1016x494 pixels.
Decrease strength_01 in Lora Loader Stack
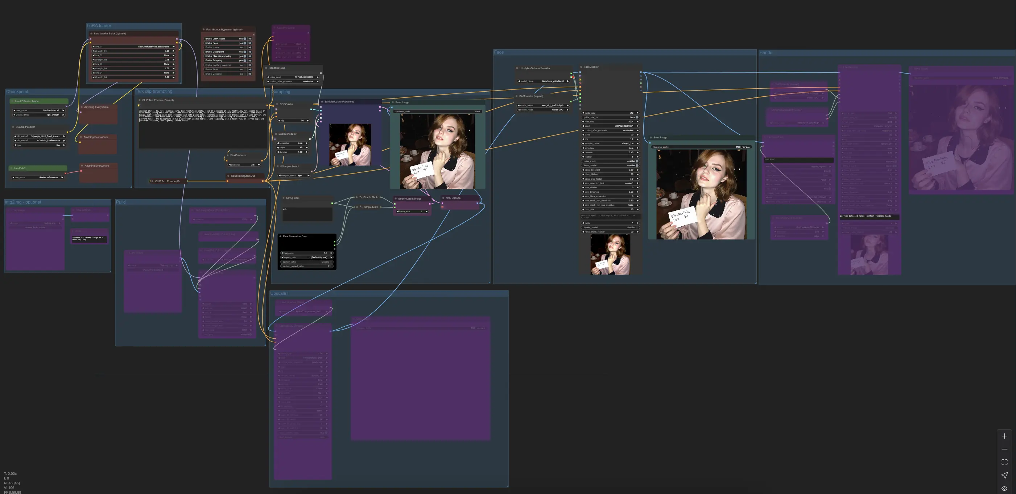[x=94, y=51]
